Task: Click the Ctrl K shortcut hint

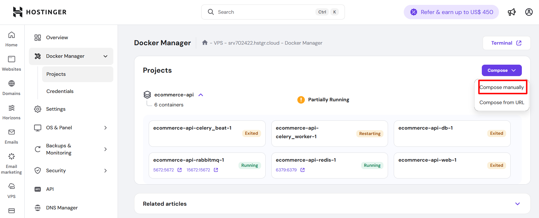Action: pos(327,12)
